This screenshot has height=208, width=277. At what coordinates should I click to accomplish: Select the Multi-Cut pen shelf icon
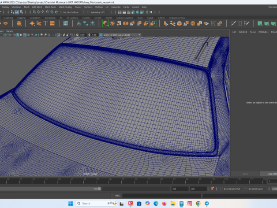click(233, 24)
